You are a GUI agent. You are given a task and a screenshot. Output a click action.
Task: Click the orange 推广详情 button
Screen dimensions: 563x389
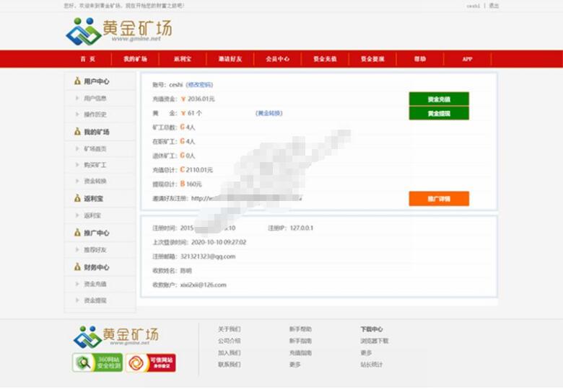click(x=439, y=198)
